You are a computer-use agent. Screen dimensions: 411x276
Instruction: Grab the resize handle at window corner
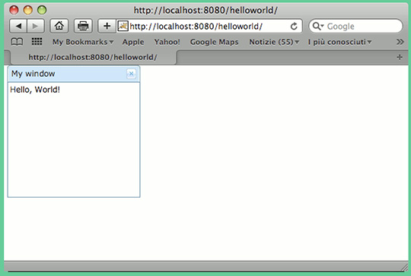(x=404, y=267)
